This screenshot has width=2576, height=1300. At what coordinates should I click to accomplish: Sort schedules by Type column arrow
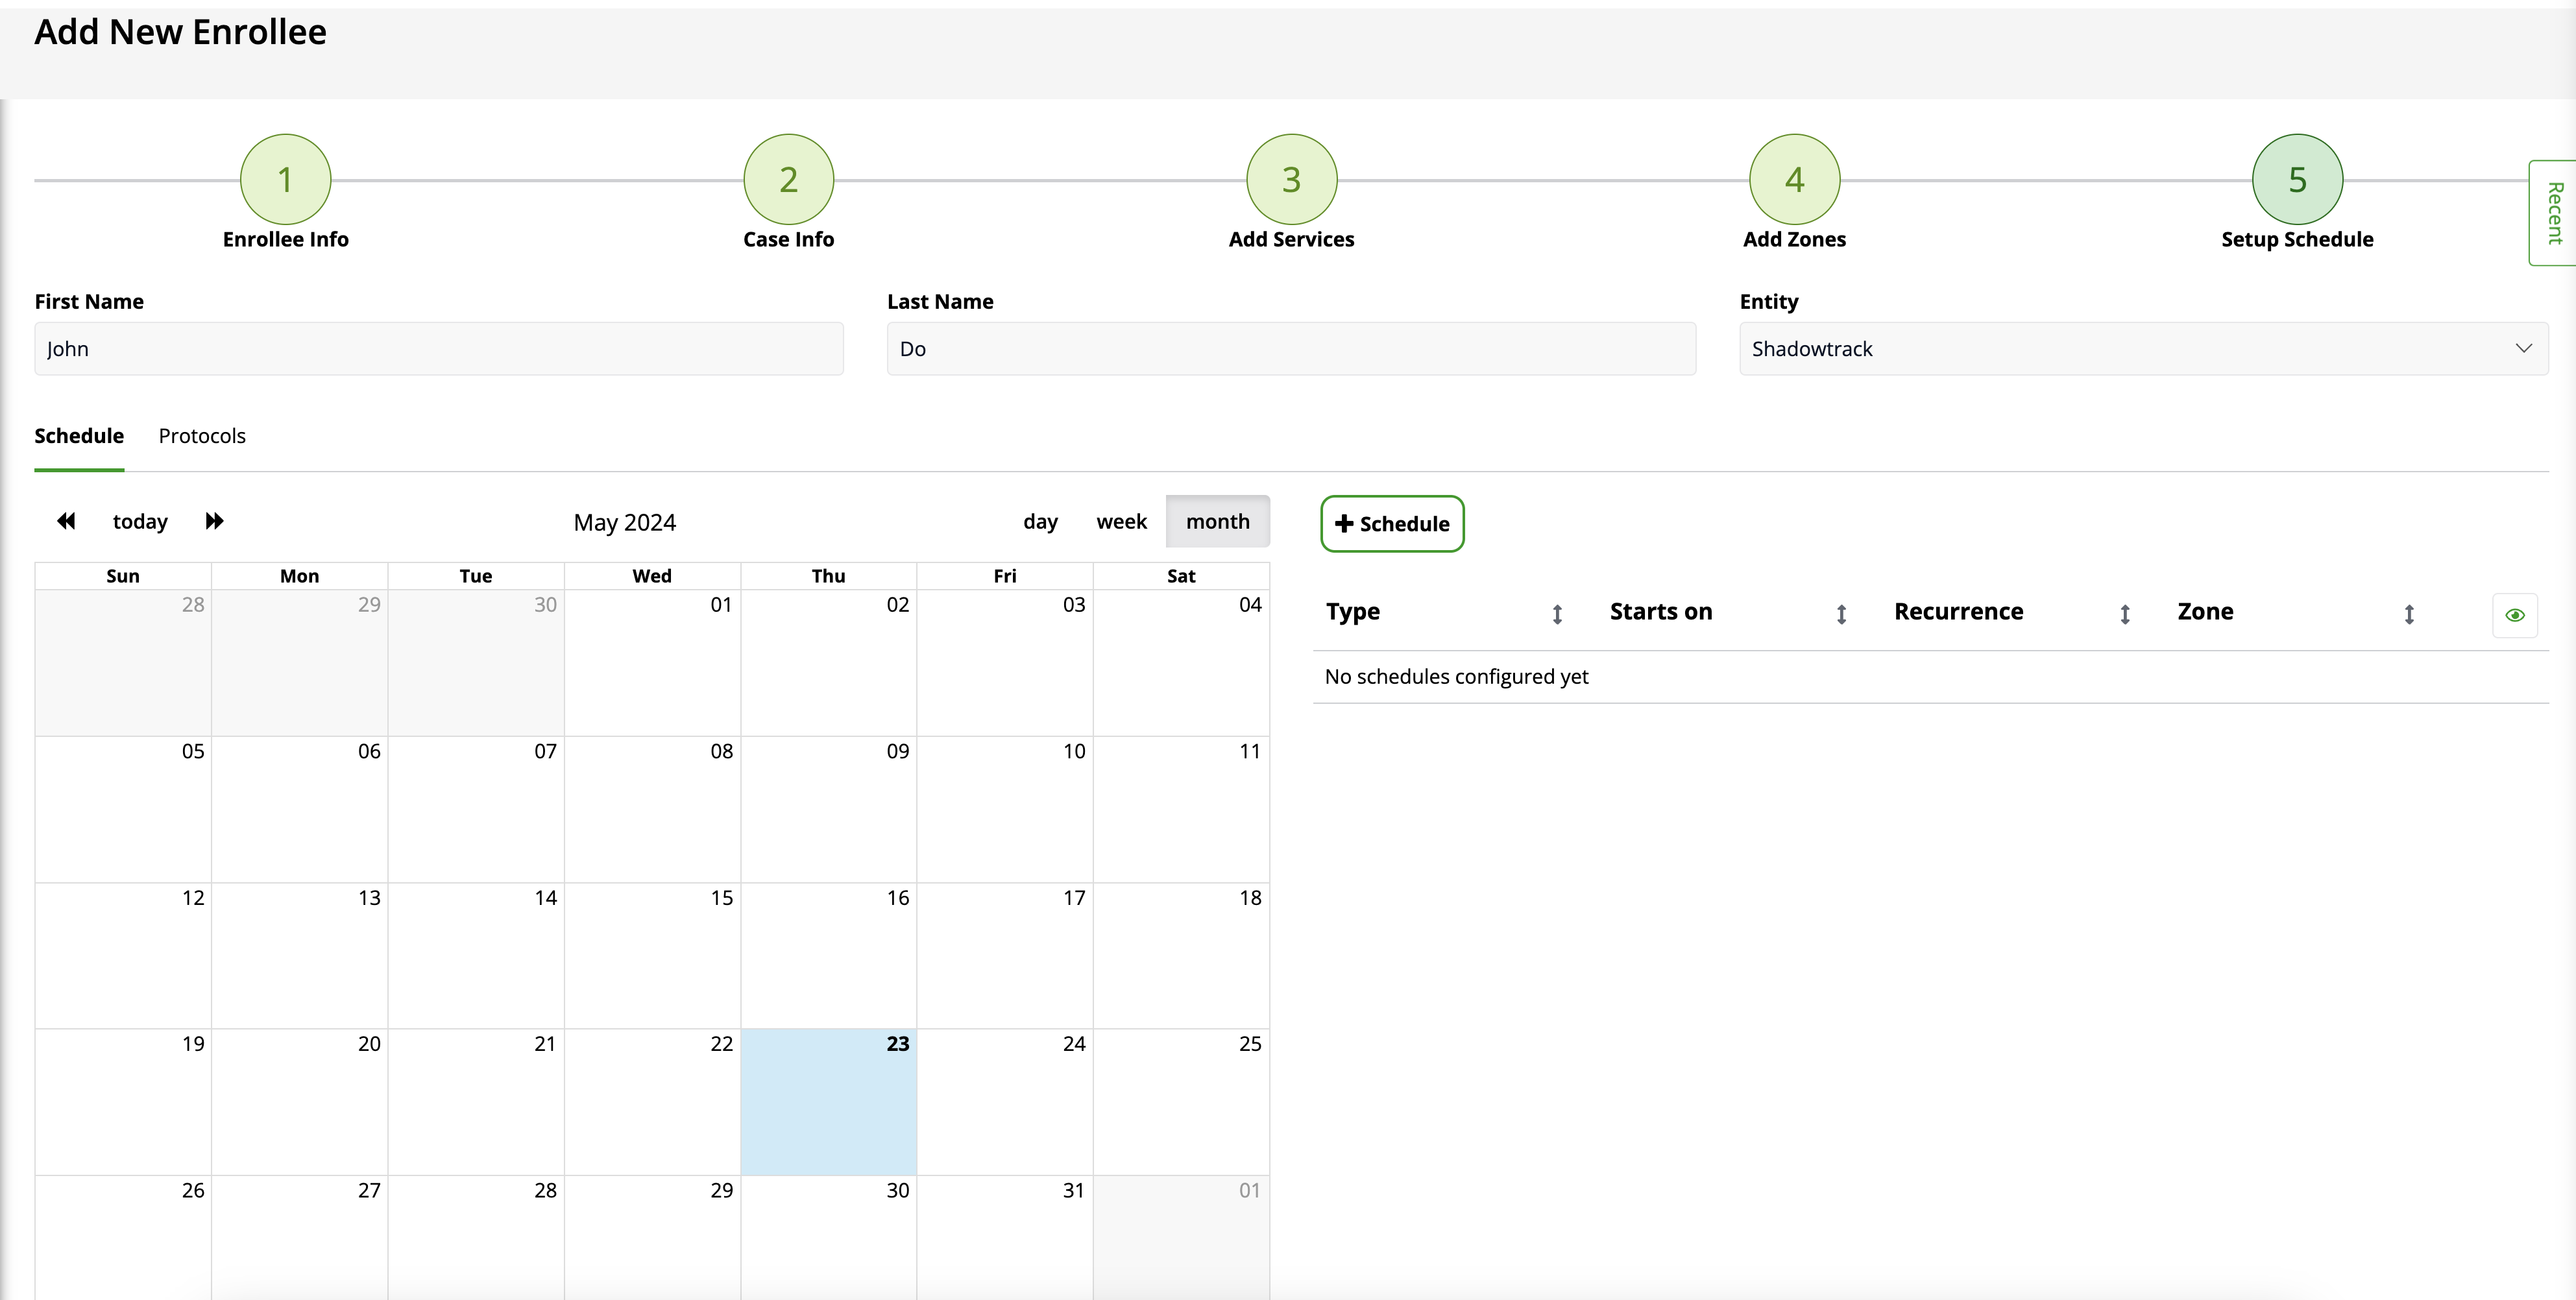click(x=1557, y=614)
